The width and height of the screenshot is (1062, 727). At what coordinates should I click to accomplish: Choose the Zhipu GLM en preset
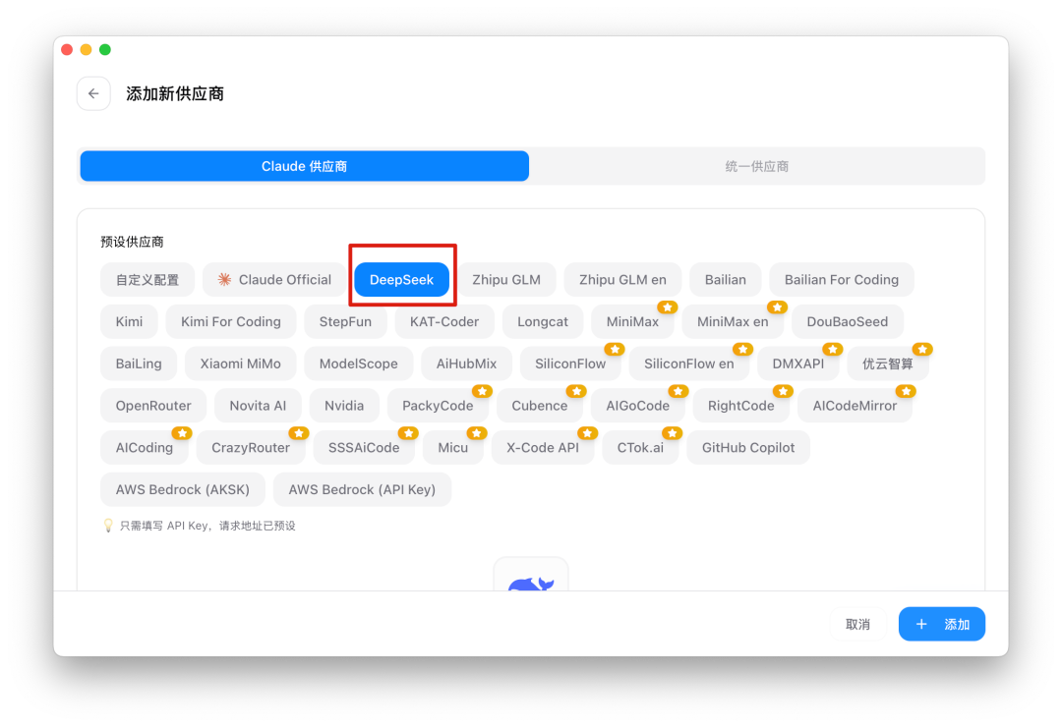622,280
